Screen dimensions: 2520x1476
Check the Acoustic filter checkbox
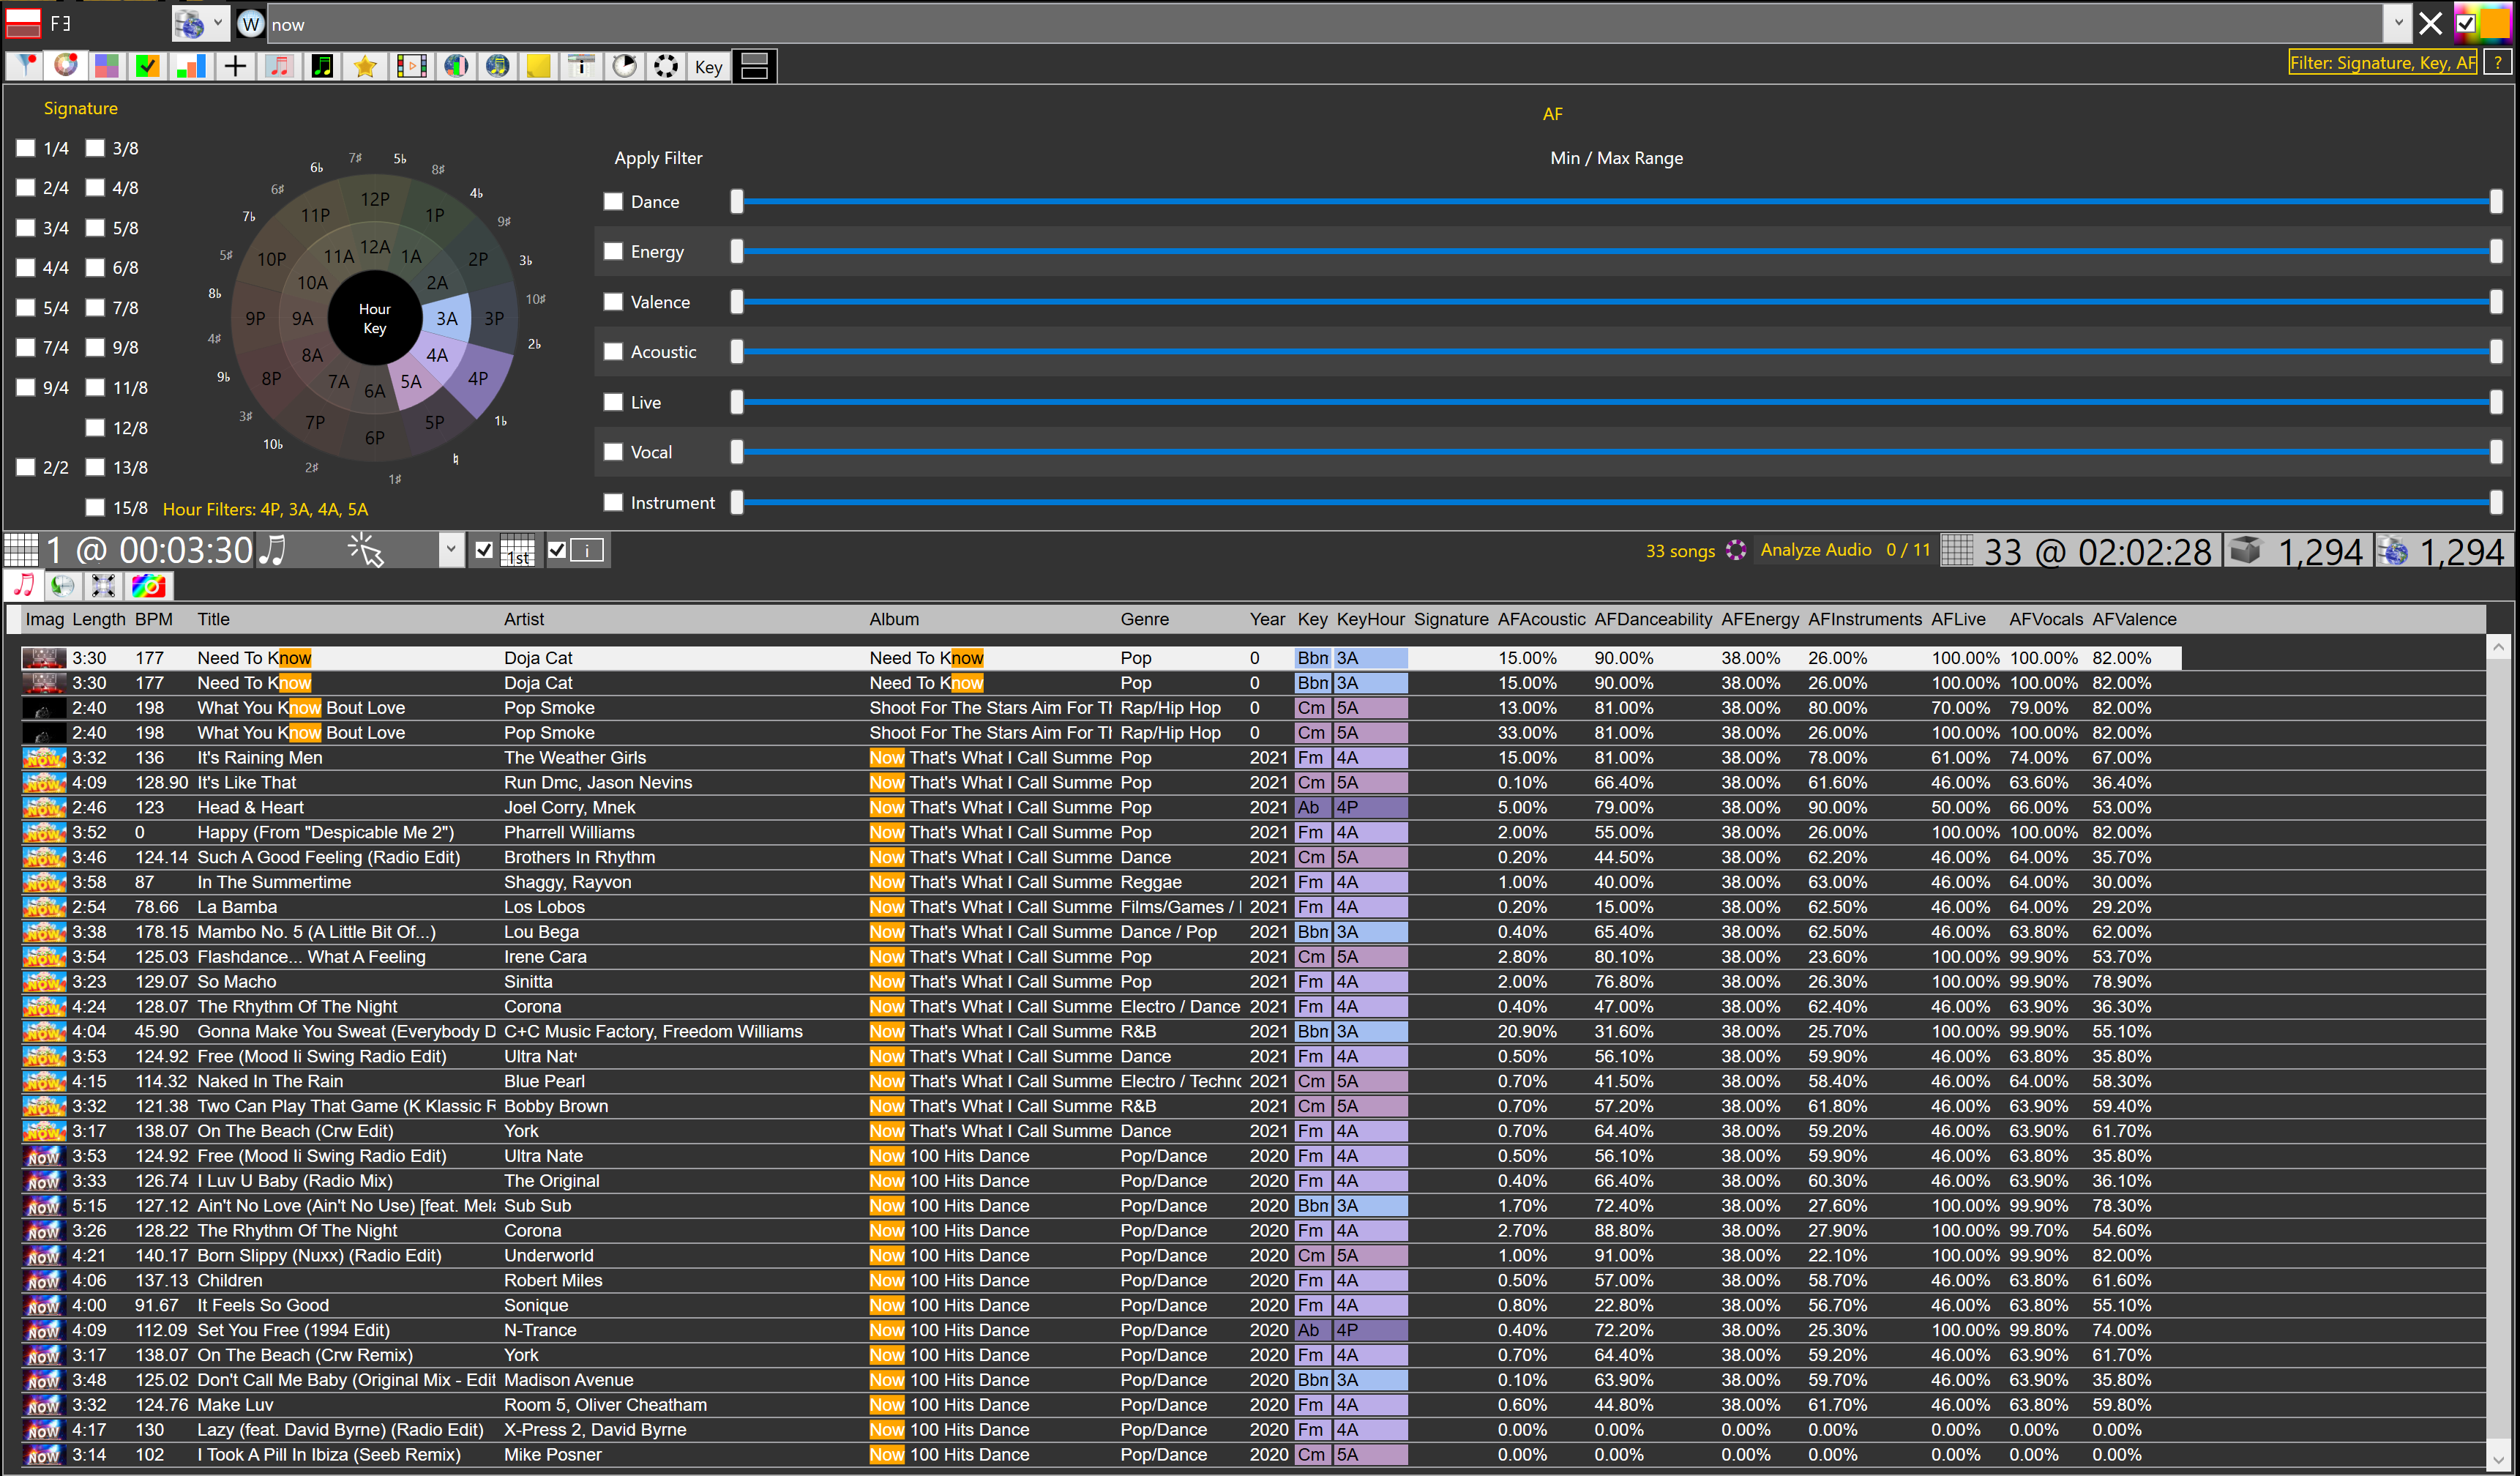pos(614,351)
